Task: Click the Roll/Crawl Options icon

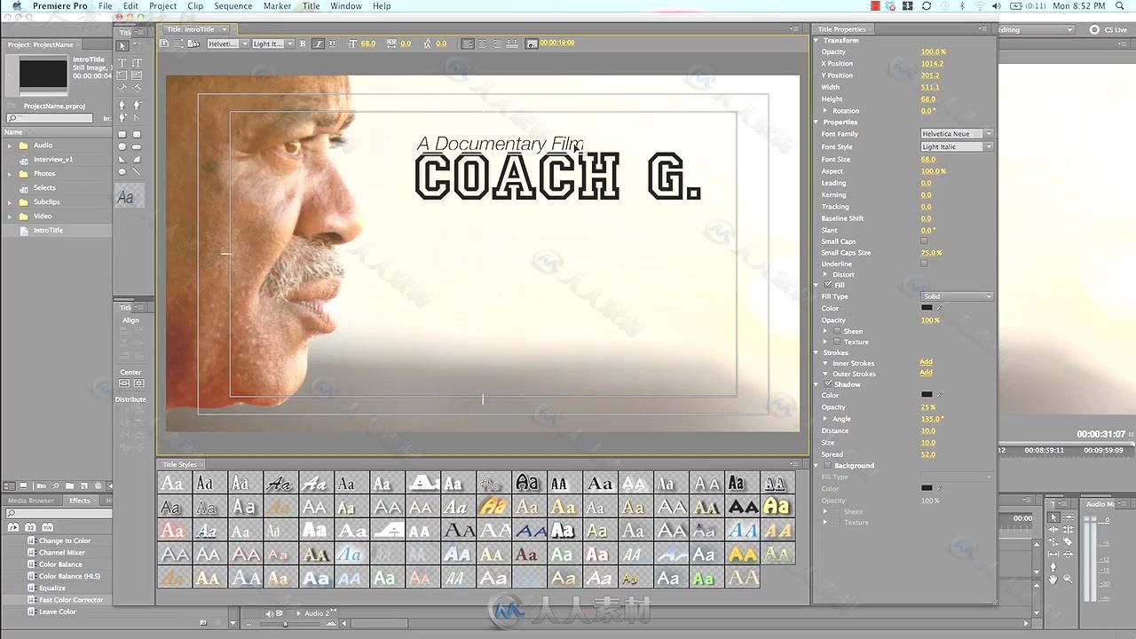Action: (x=180, y=43)
